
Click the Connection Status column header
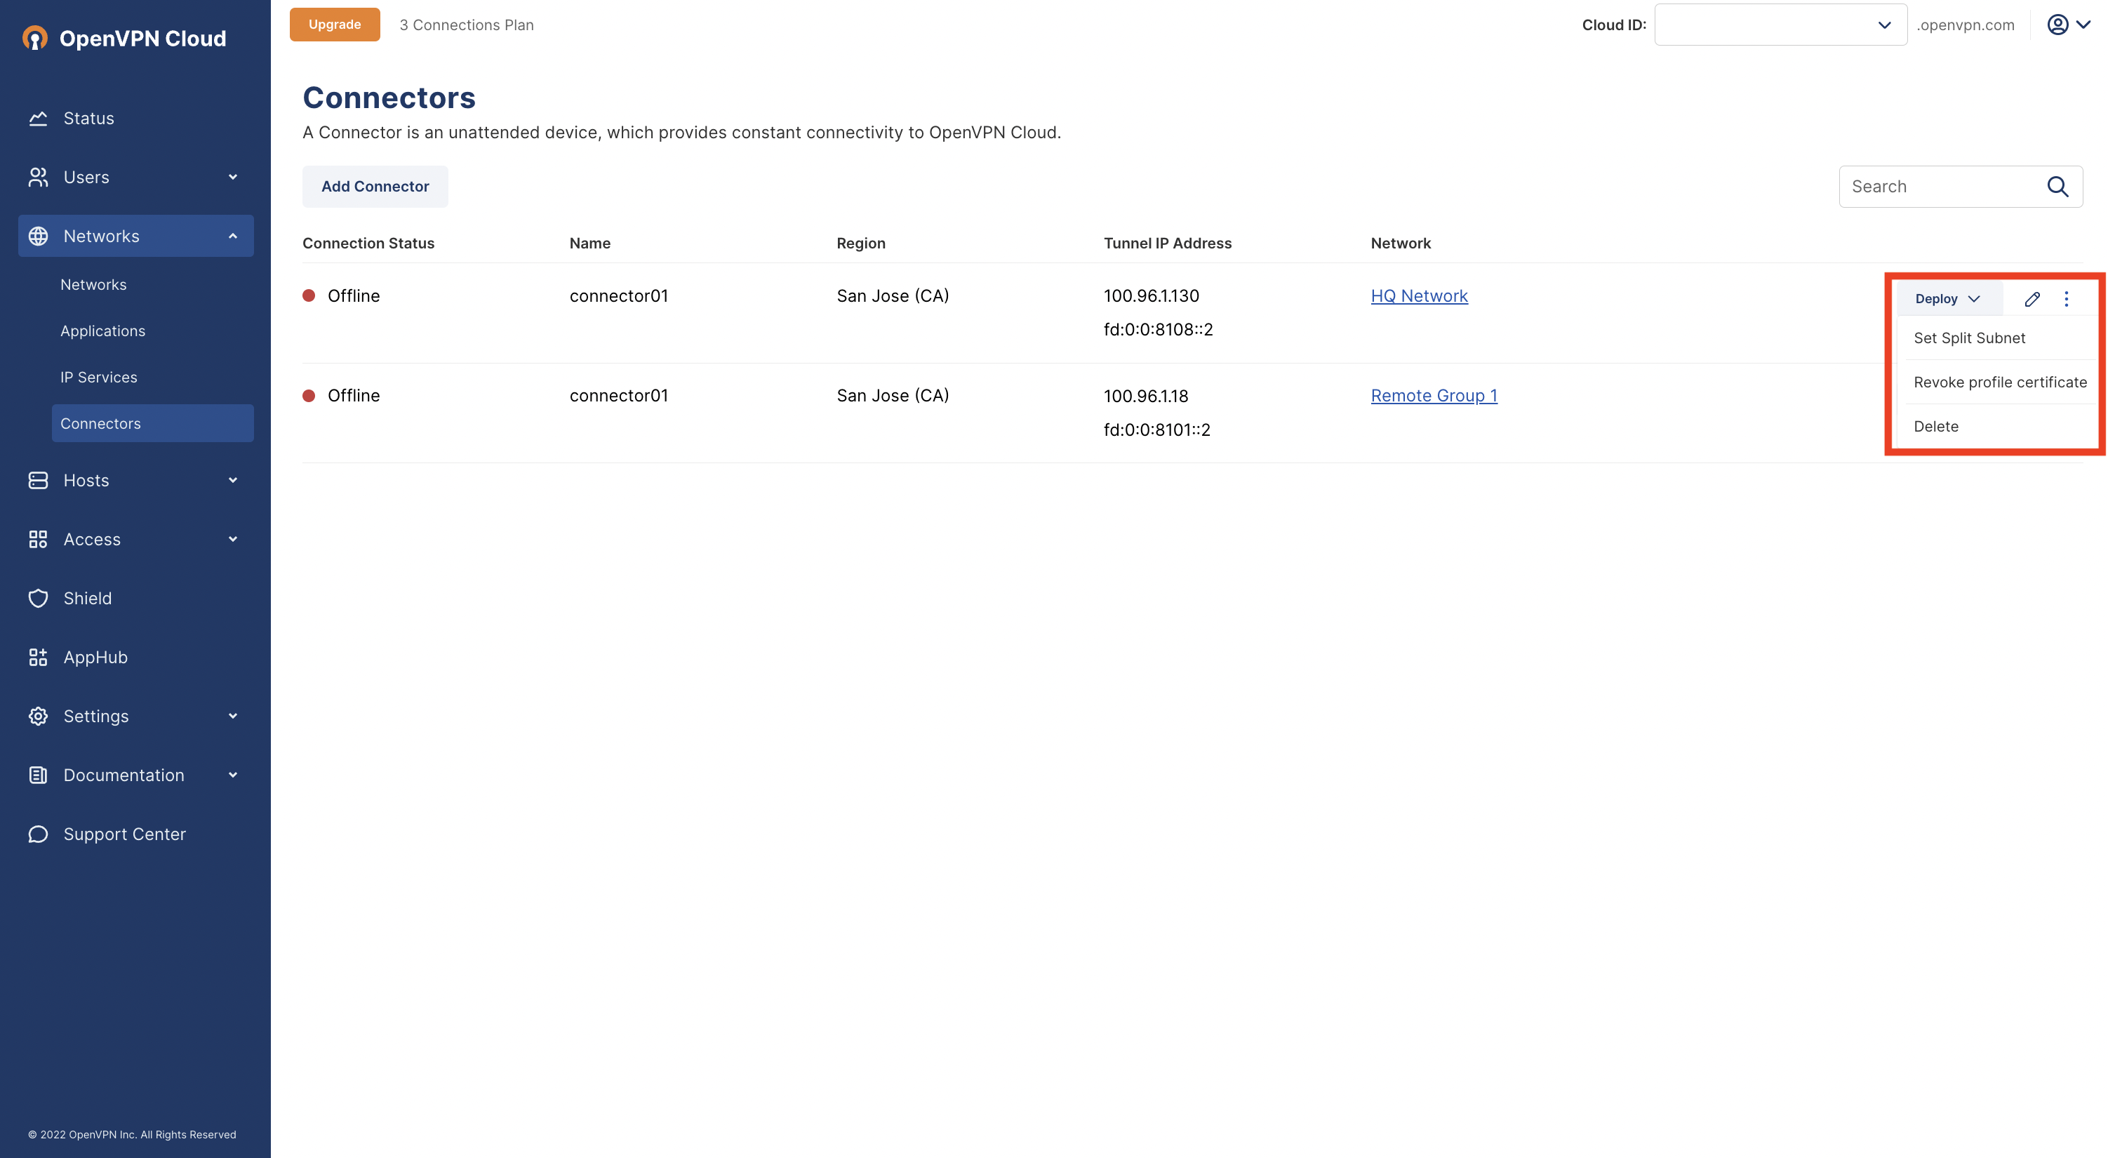[368, 243]
